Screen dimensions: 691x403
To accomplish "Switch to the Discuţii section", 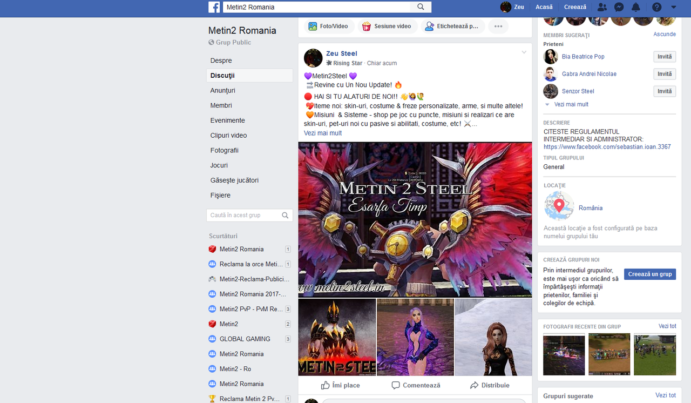I will pyautogui.click(x=223, y=75).
